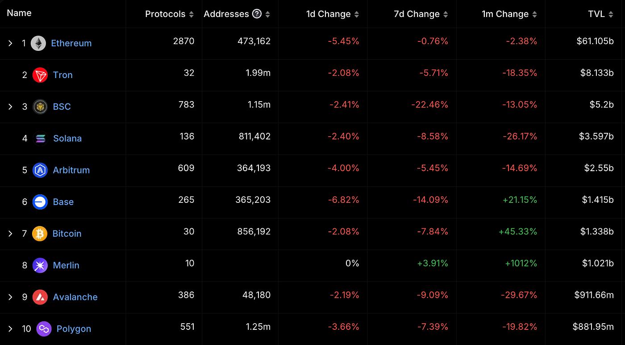
Task: Click the red Tron logo icon
Action: click(40, 75)
